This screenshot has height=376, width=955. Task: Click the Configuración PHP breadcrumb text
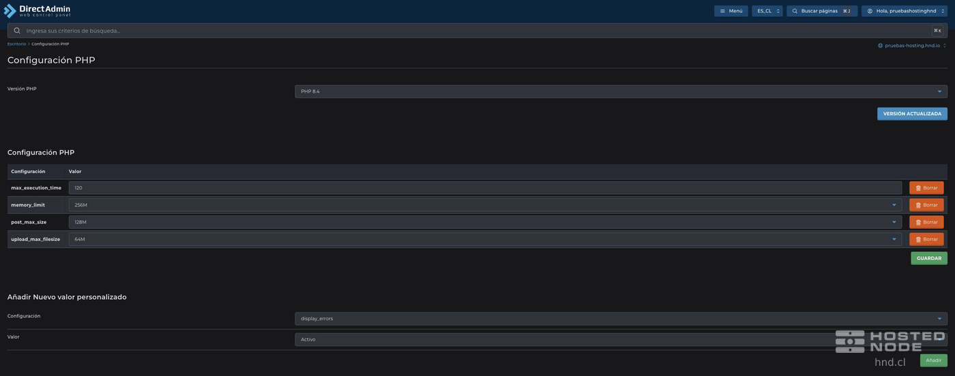pyautogui.click(x=50, y=44)
